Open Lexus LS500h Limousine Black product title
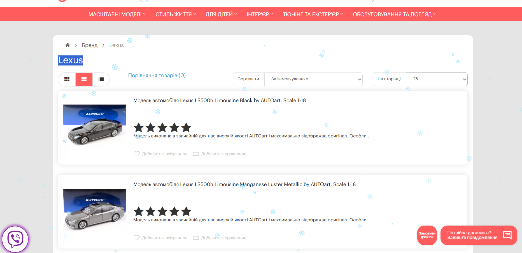522x253 pixels. point(220,100)
